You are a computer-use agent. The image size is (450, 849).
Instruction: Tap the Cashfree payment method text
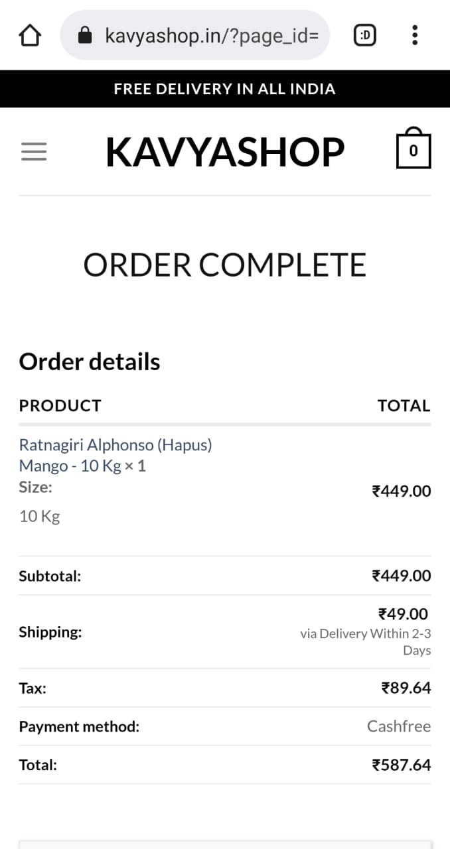(x=399, y=726)
